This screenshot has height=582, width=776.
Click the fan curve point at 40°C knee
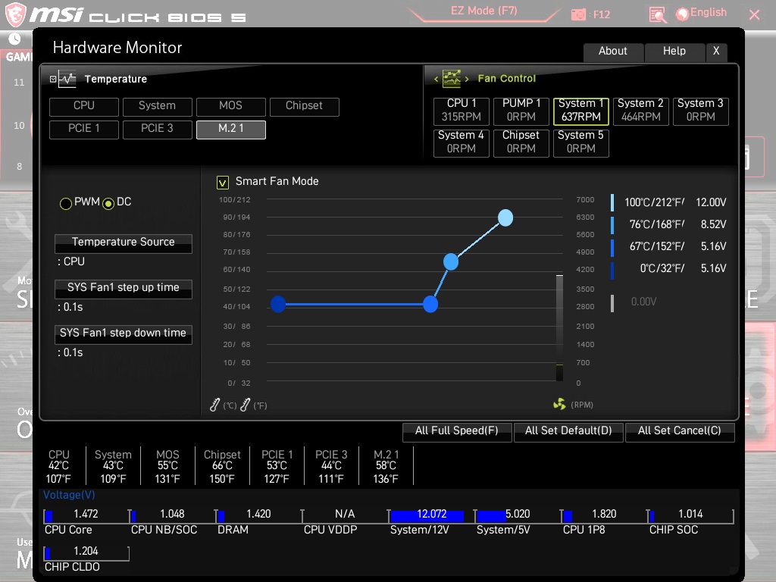pyautogui.click(x=430, y=304)
